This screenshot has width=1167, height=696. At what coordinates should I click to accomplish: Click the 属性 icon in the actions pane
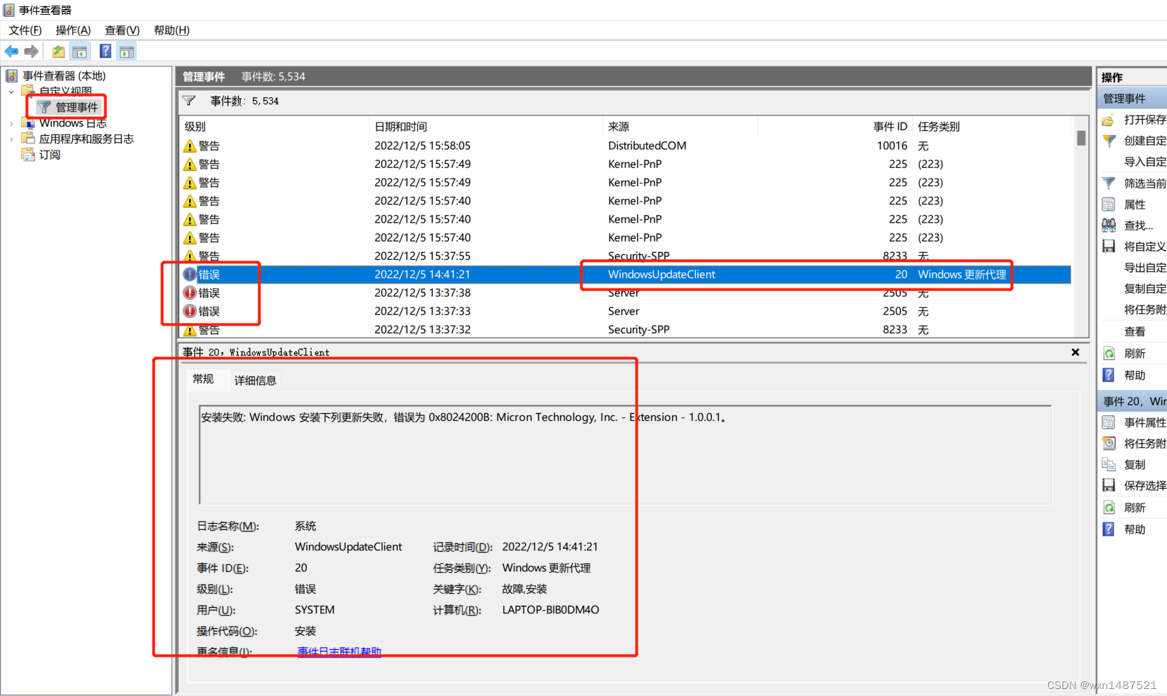click(x=1109, y=204)
